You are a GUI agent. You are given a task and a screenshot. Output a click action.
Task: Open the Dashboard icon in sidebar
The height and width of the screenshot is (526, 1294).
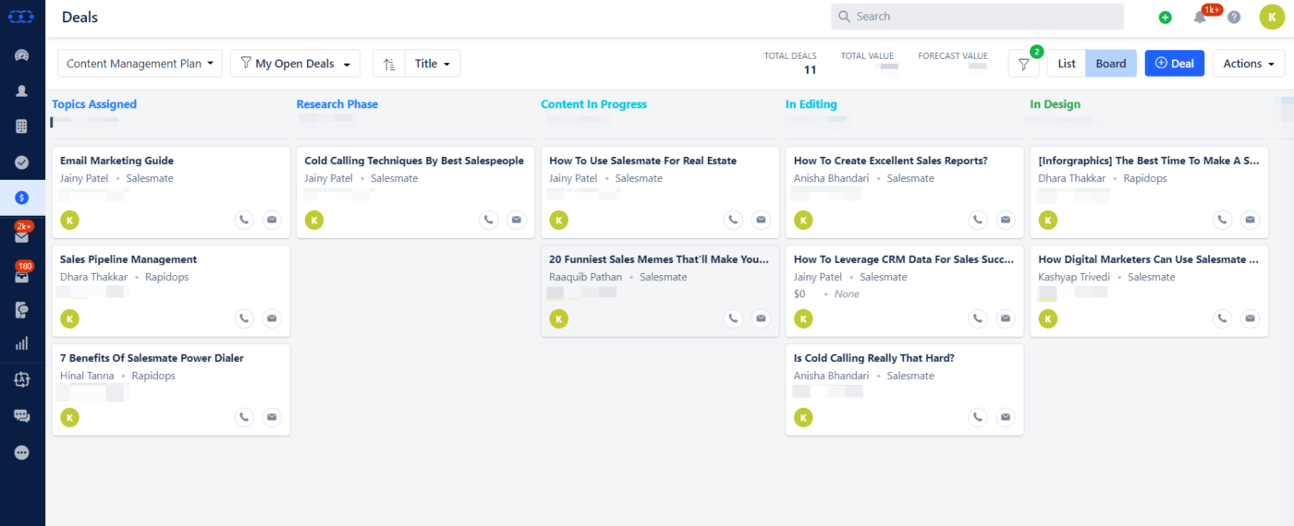click(x=22, y=55)
